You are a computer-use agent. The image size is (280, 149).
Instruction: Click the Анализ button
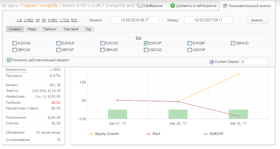point(257,20)
